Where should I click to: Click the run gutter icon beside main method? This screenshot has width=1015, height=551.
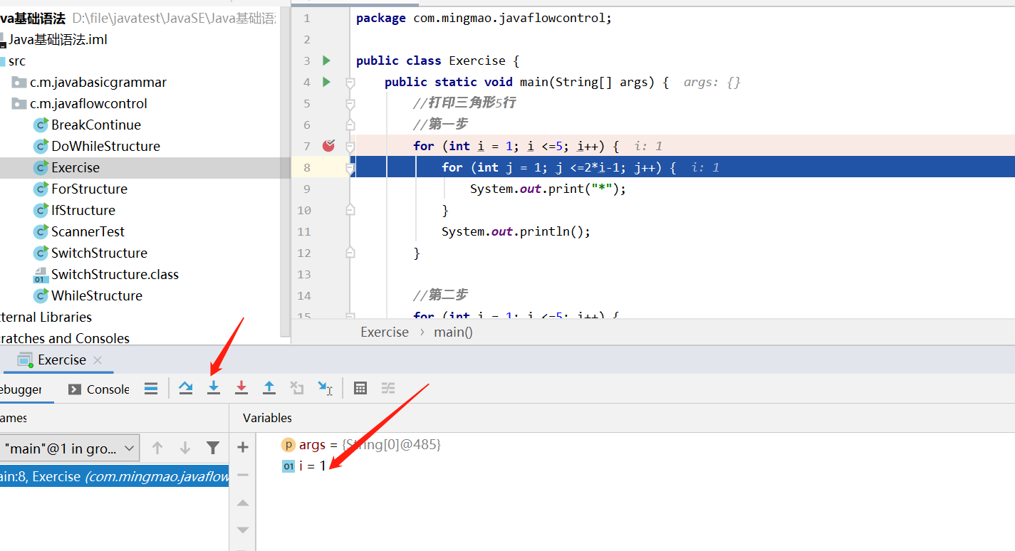(x=326, y=82)
